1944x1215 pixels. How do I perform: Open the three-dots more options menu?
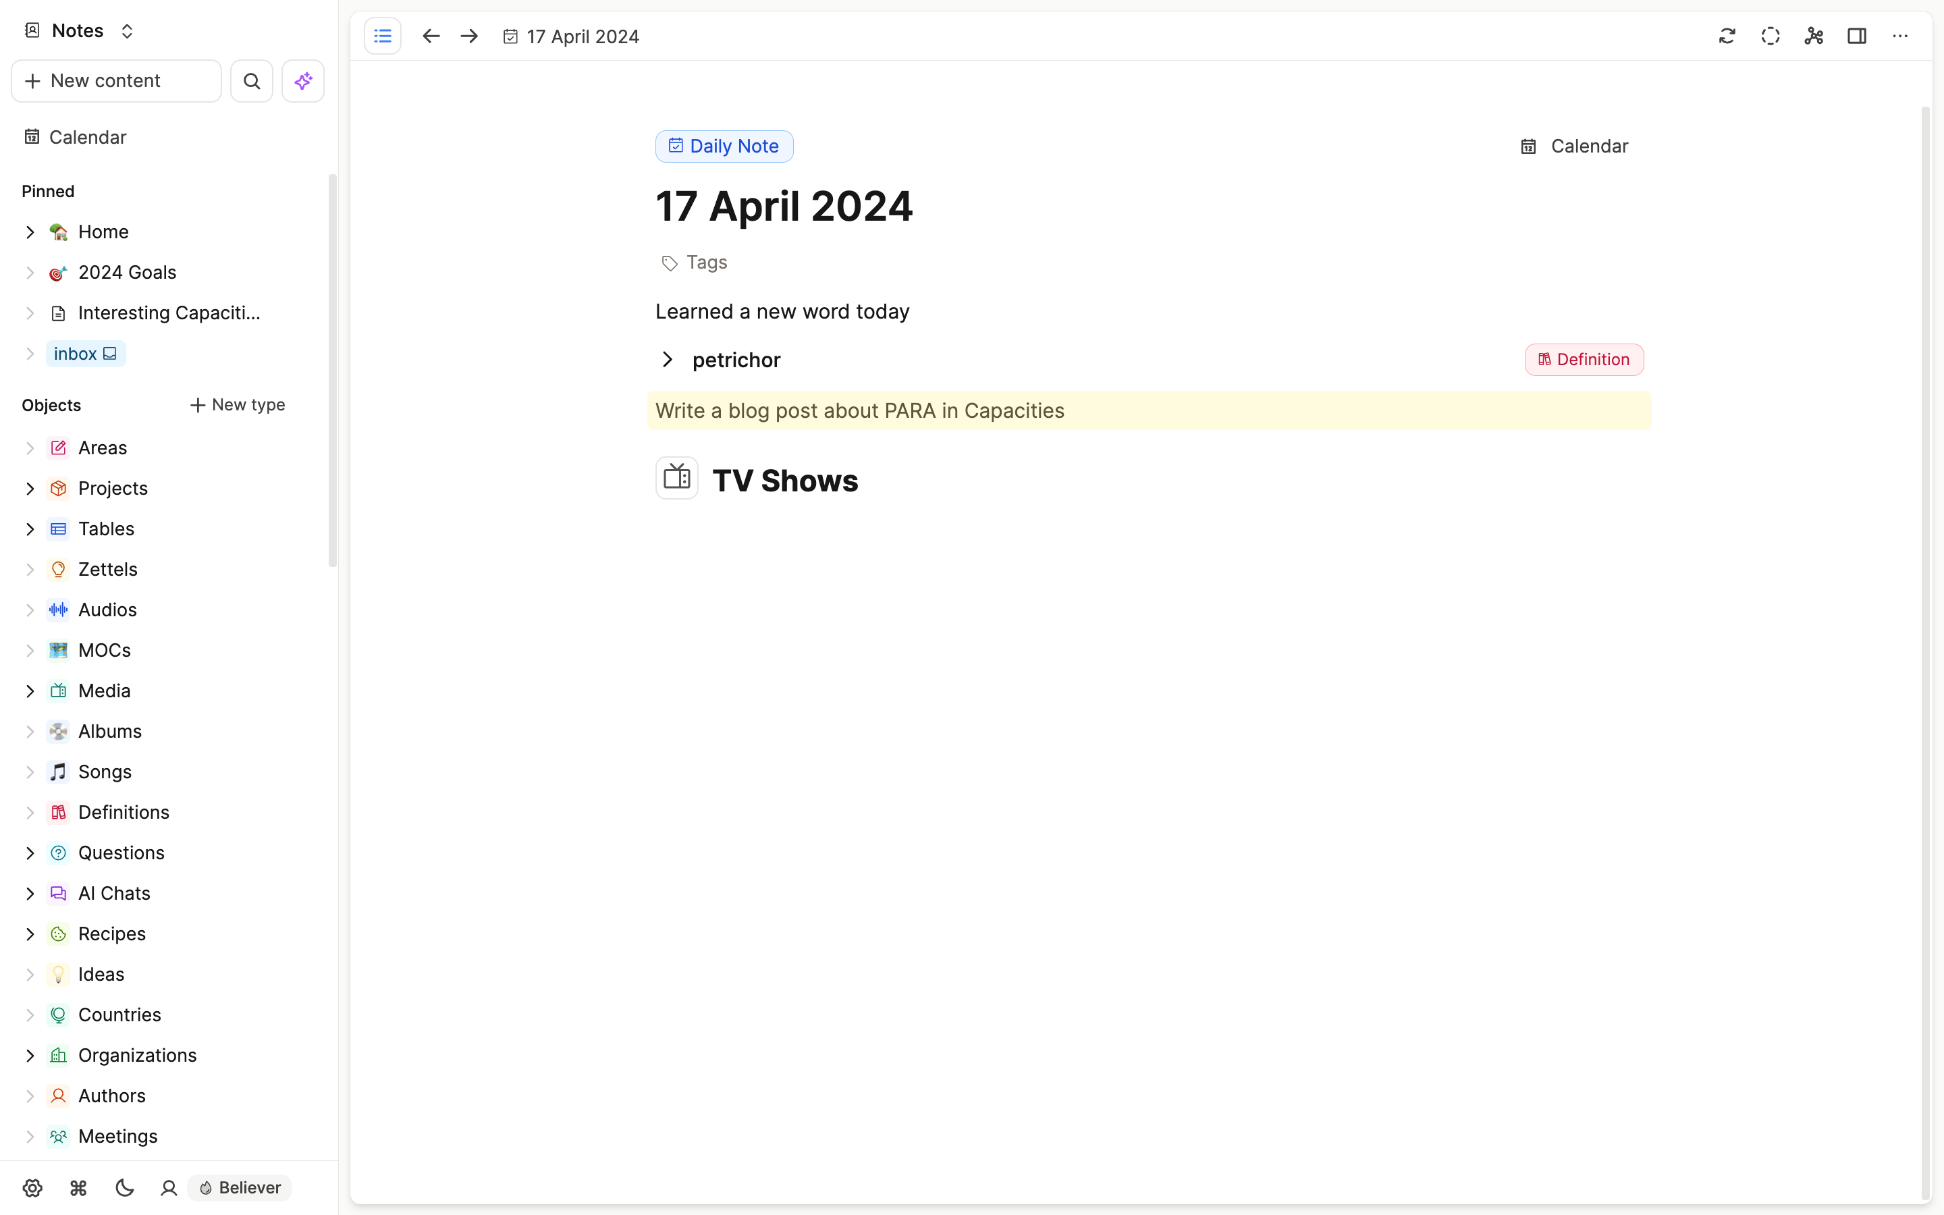click(x=1900, y=36)
